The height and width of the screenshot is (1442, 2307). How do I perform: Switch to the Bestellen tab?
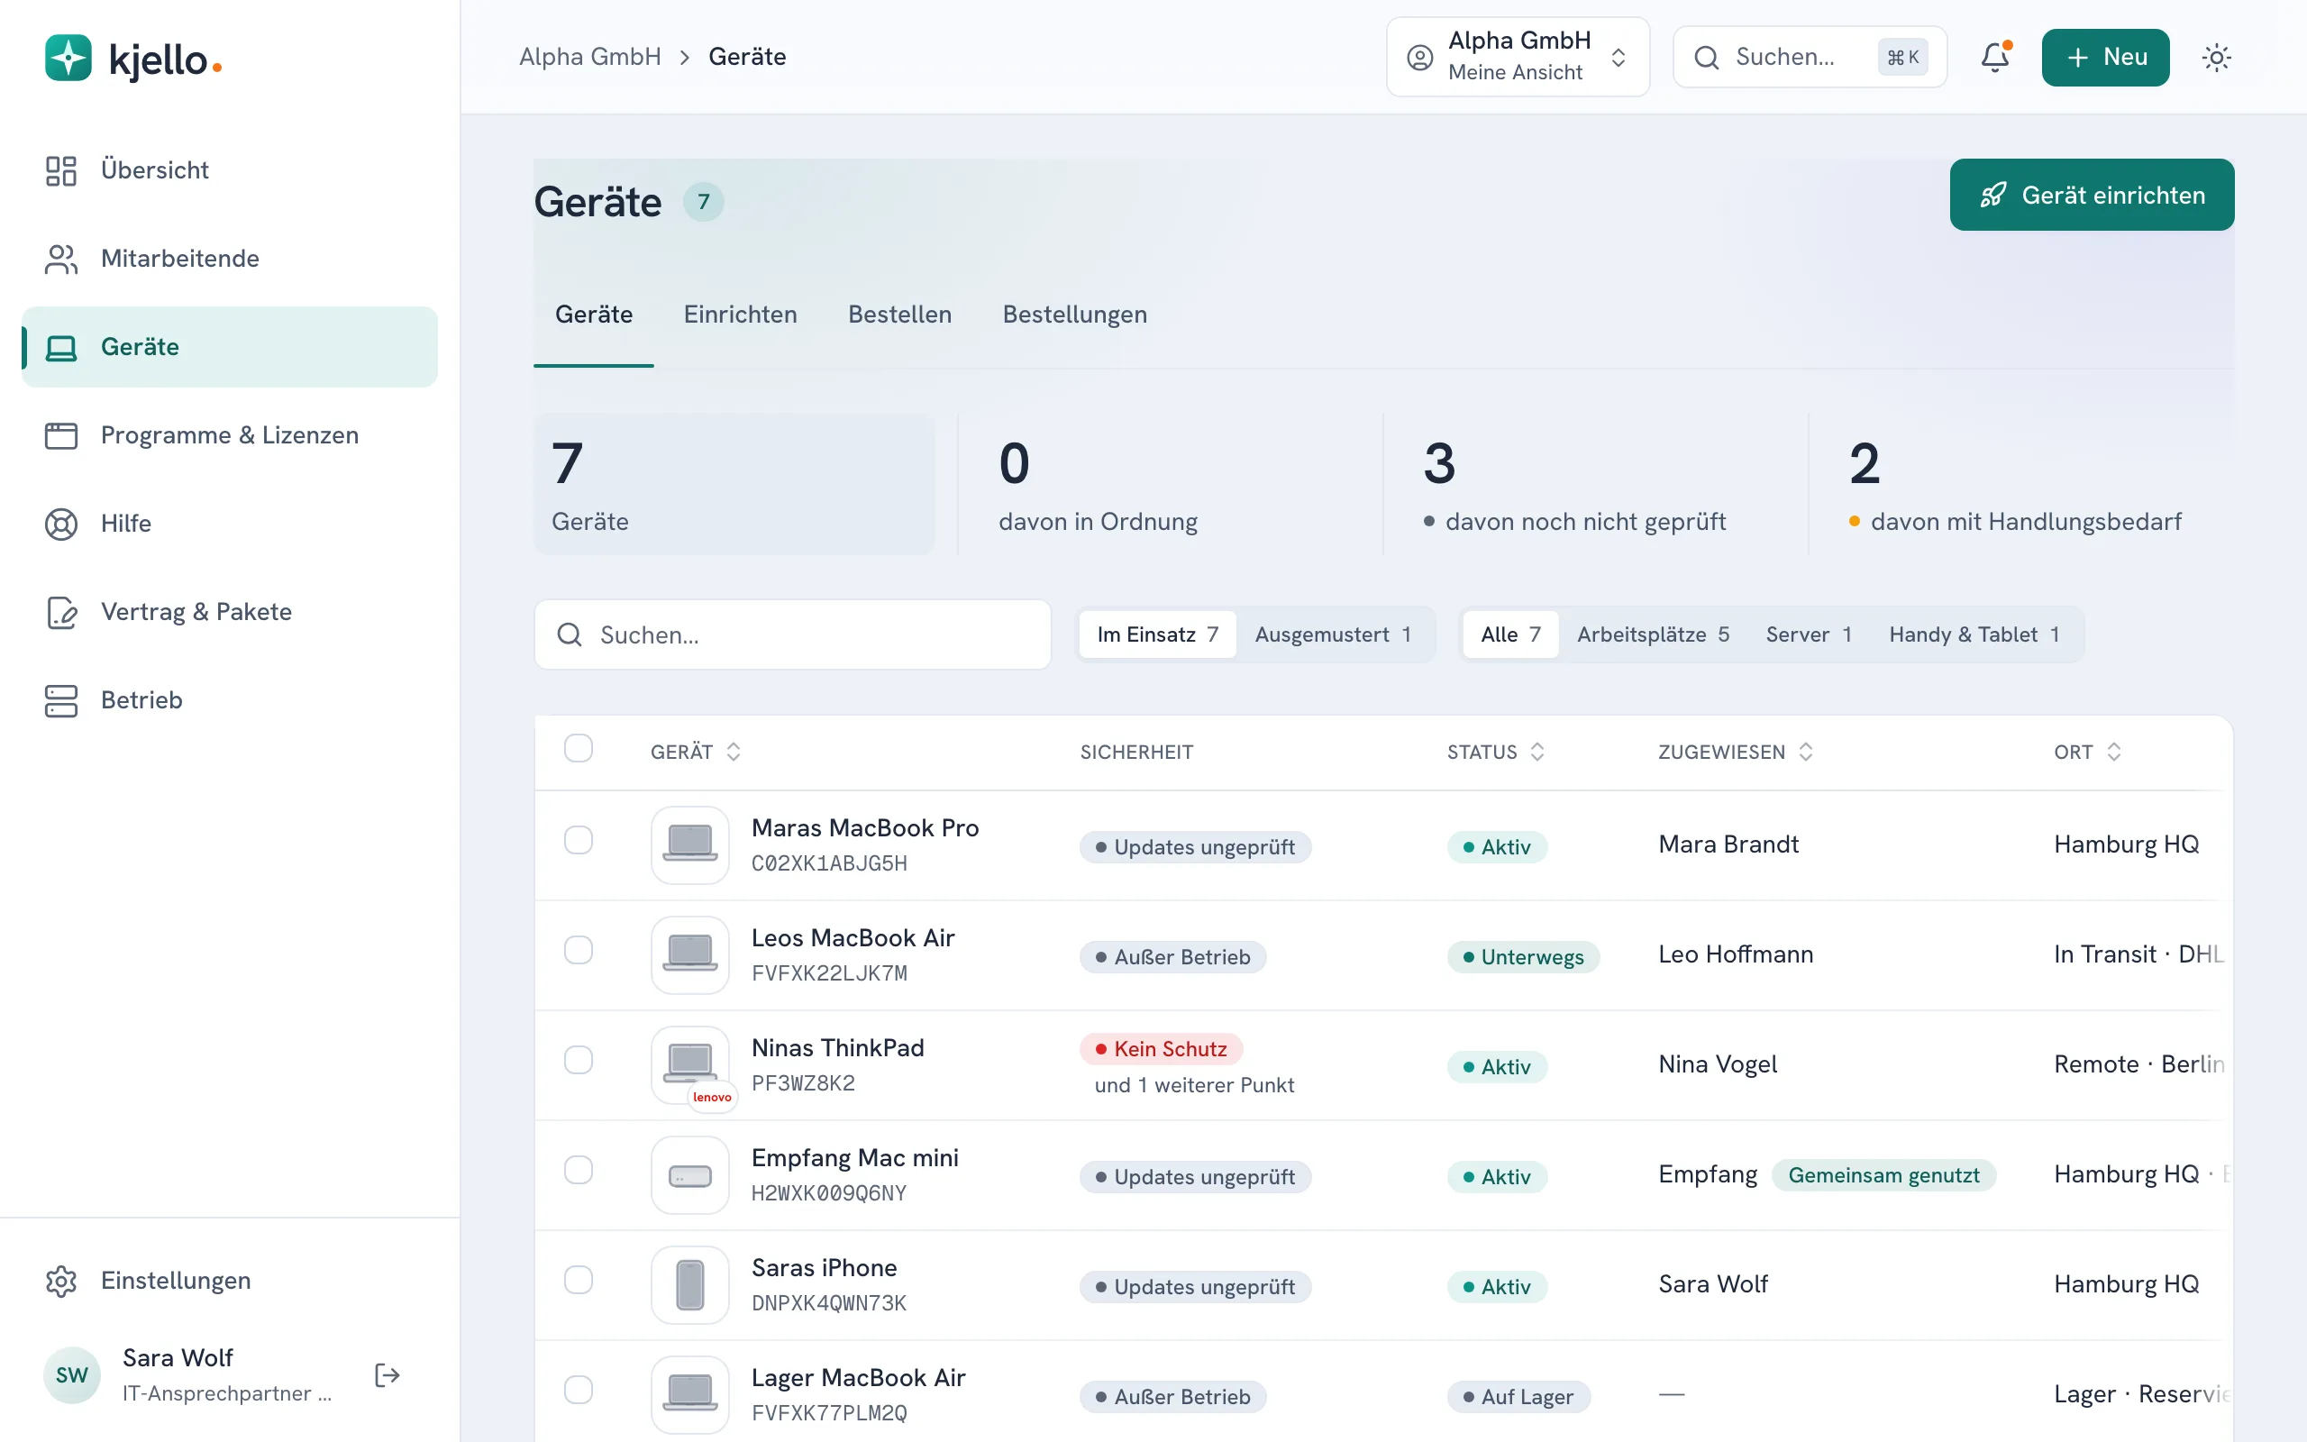click(x=900, y=315)
